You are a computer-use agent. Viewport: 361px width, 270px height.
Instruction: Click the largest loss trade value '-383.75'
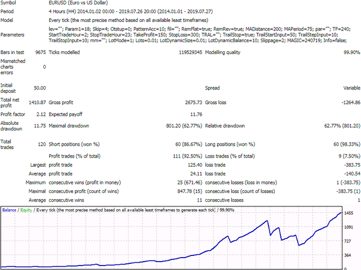click(x=352, y=165)
